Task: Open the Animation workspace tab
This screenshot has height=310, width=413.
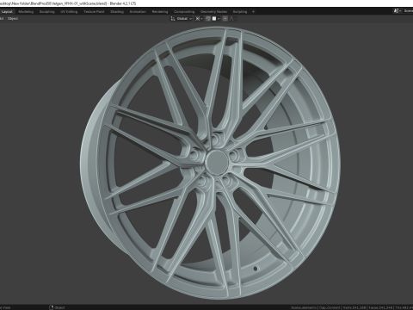Action: tap(138, 12)
